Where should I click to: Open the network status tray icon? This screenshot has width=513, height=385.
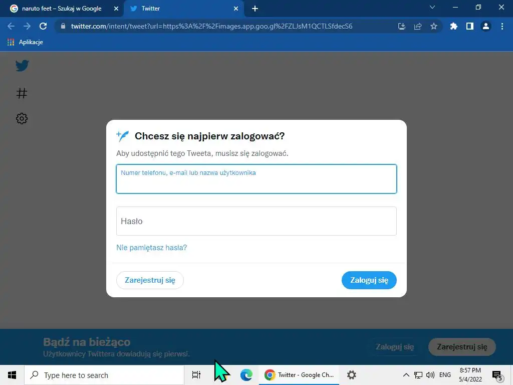(x=418, y=375)
